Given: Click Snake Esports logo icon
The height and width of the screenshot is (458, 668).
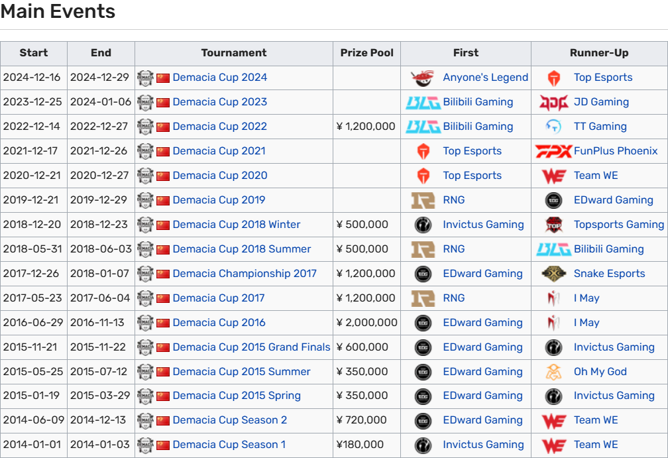Looking at the screenshot, I should [553, 274].
